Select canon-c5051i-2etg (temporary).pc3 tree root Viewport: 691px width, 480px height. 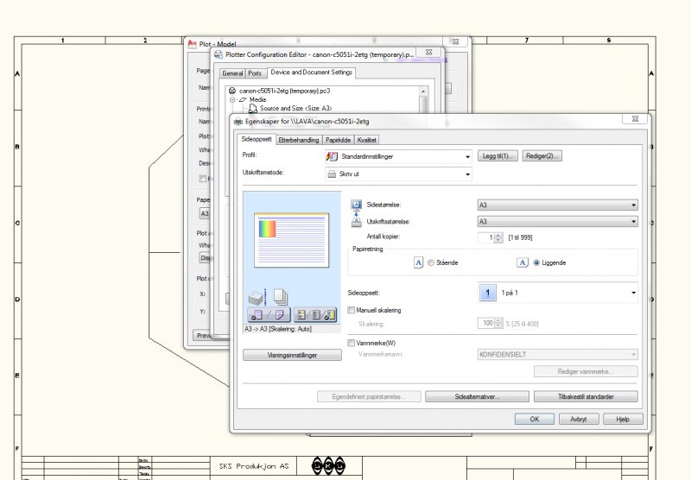click(x=284, y=91)
